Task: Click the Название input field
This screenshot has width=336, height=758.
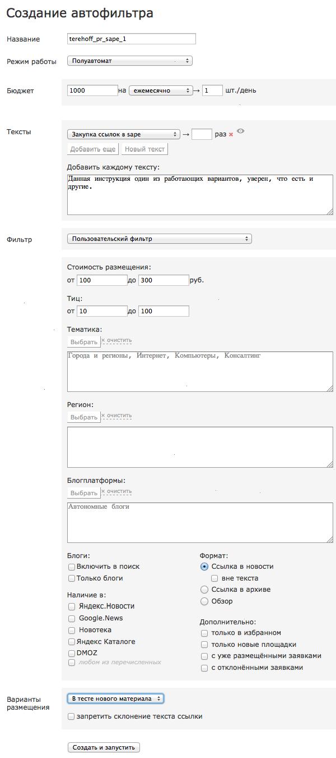Action: 131,38
